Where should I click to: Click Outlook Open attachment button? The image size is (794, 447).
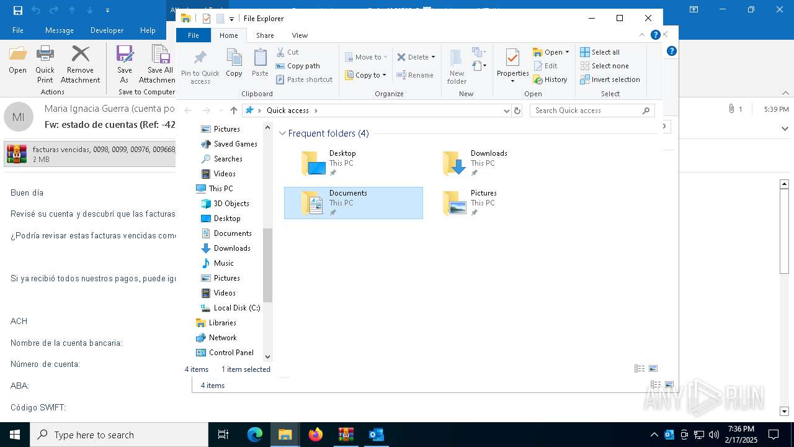tap(17, 60)
